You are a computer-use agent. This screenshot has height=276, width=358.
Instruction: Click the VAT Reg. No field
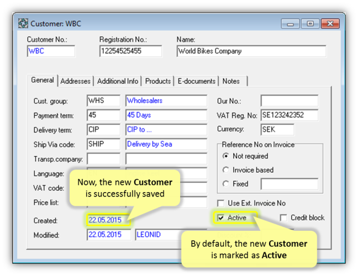tap(289, 115)
